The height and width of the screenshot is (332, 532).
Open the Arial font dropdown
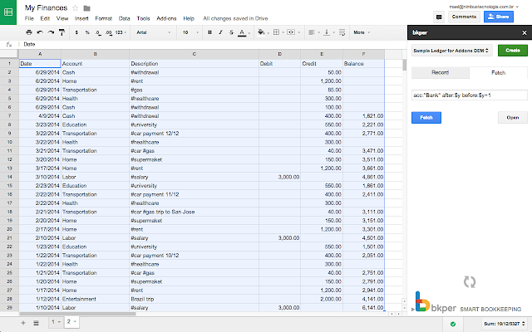[153, 32]
